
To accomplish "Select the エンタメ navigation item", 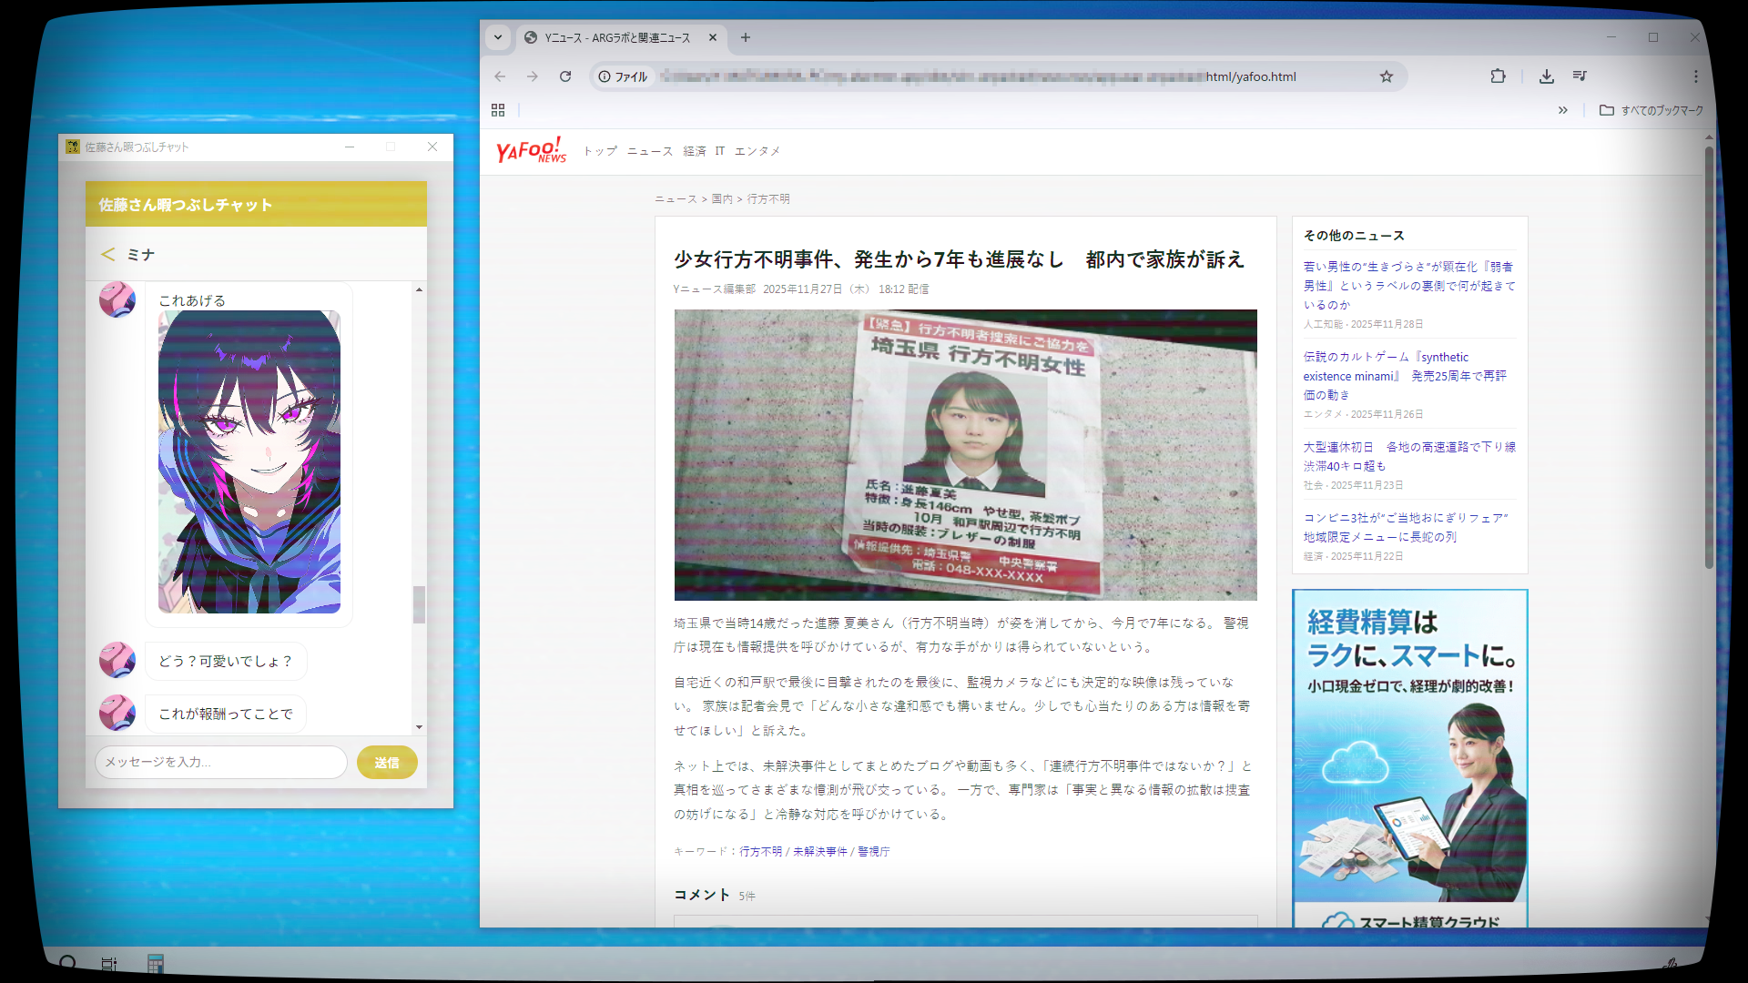I will (757, 151).
